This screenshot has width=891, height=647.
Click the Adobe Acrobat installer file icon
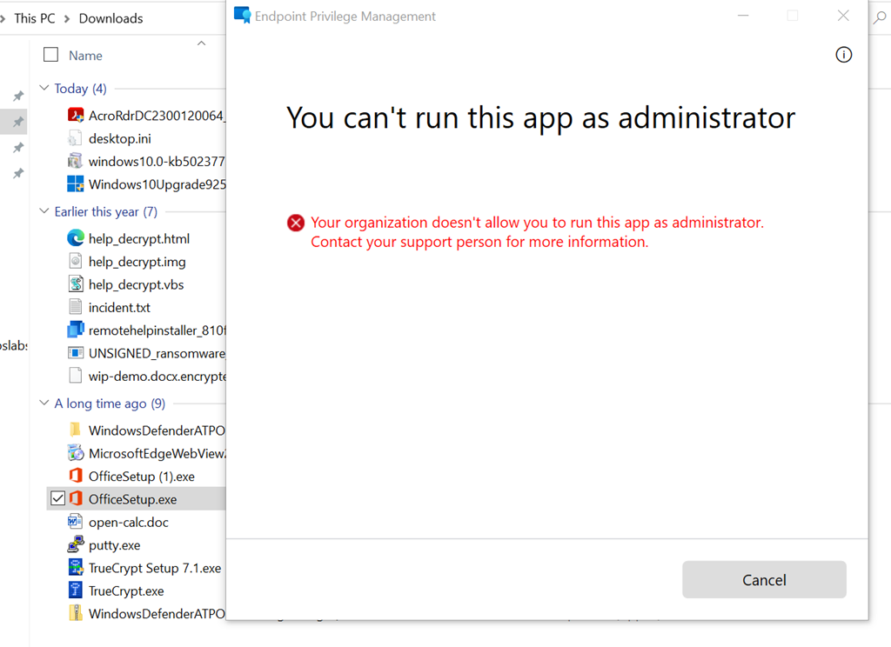75,116
